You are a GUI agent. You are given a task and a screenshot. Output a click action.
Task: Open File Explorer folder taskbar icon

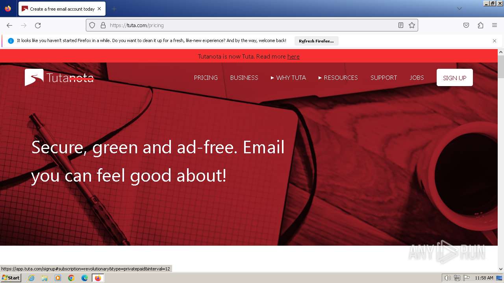coord(44,278)
